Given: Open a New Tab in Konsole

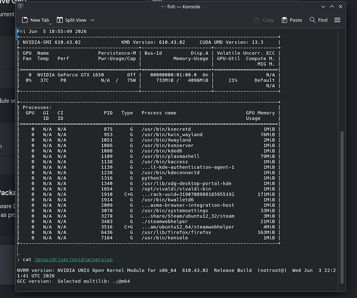Looking at the screenshot, I should (x=36, y=20).
